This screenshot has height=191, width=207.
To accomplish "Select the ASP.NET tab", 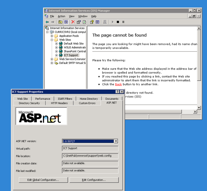I will 112,103.
